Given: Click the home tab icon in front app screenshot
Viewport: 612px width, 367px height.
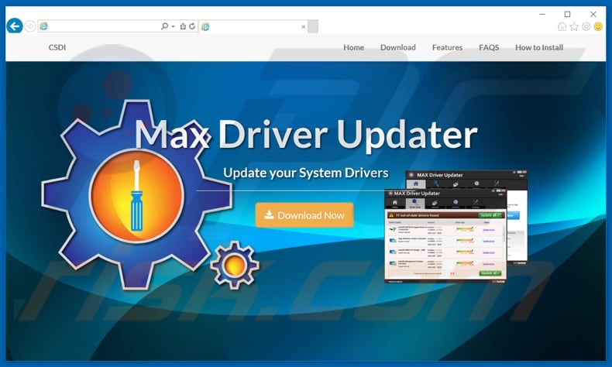Looking at the screenshot, I should (395, 203).
